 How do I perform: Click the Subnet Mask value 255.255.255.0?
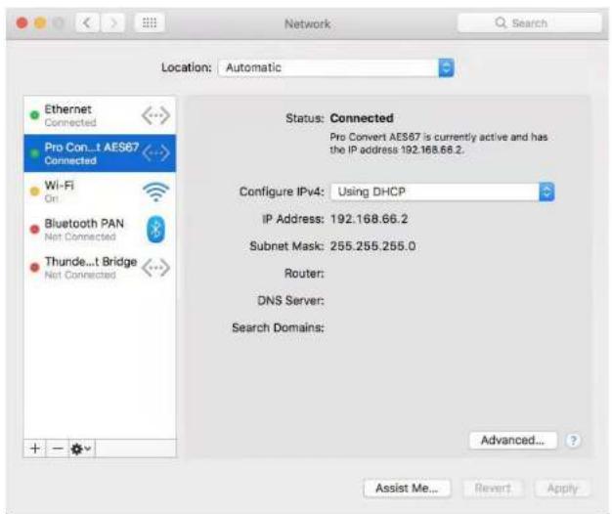click(372, 246)
